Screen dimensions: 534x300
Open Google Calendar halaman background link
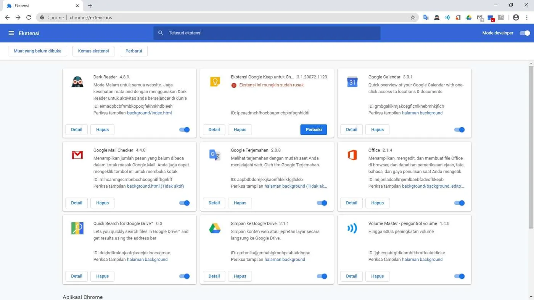point(422,113)
